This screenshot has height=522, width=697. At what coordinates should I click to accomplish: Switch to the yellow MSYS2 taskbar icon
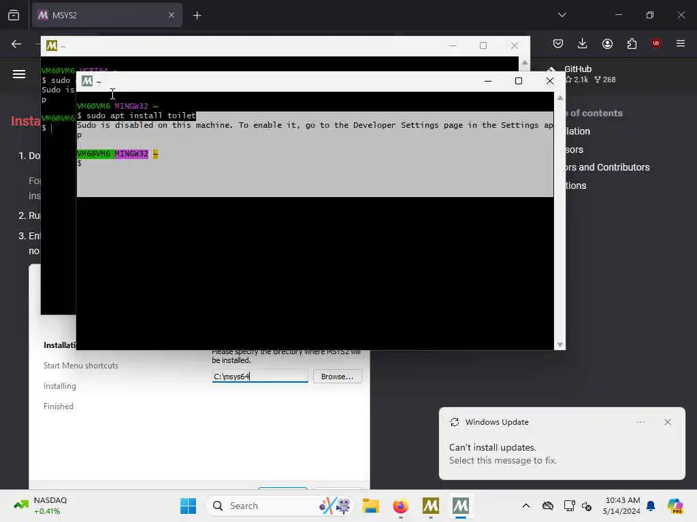[431, 506]
